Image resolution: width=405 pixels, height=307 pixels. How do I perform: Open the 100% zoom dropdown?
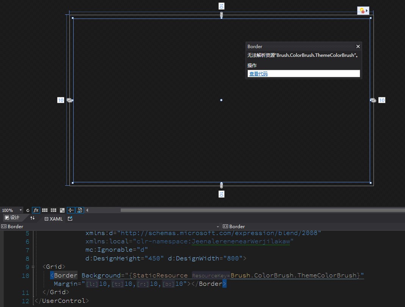(x=20, y=210)
